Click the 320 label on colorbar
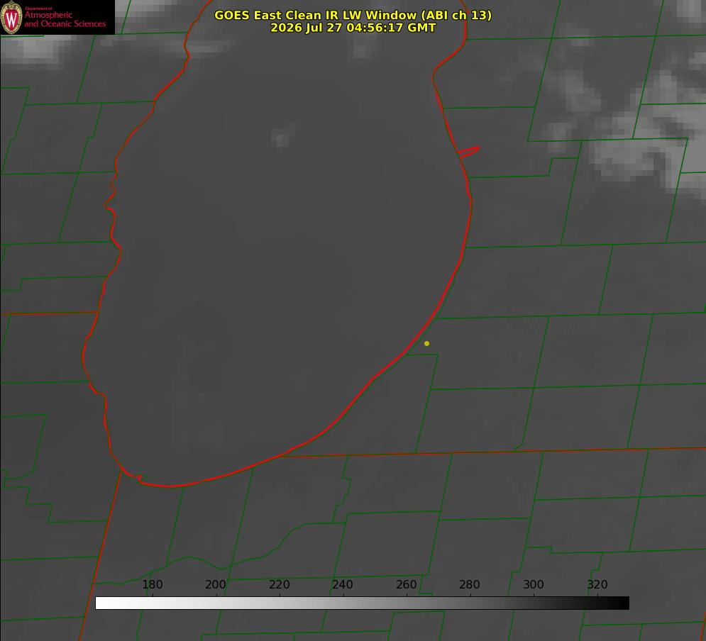This screenshot has height=641, width=706. click(597, 584)
